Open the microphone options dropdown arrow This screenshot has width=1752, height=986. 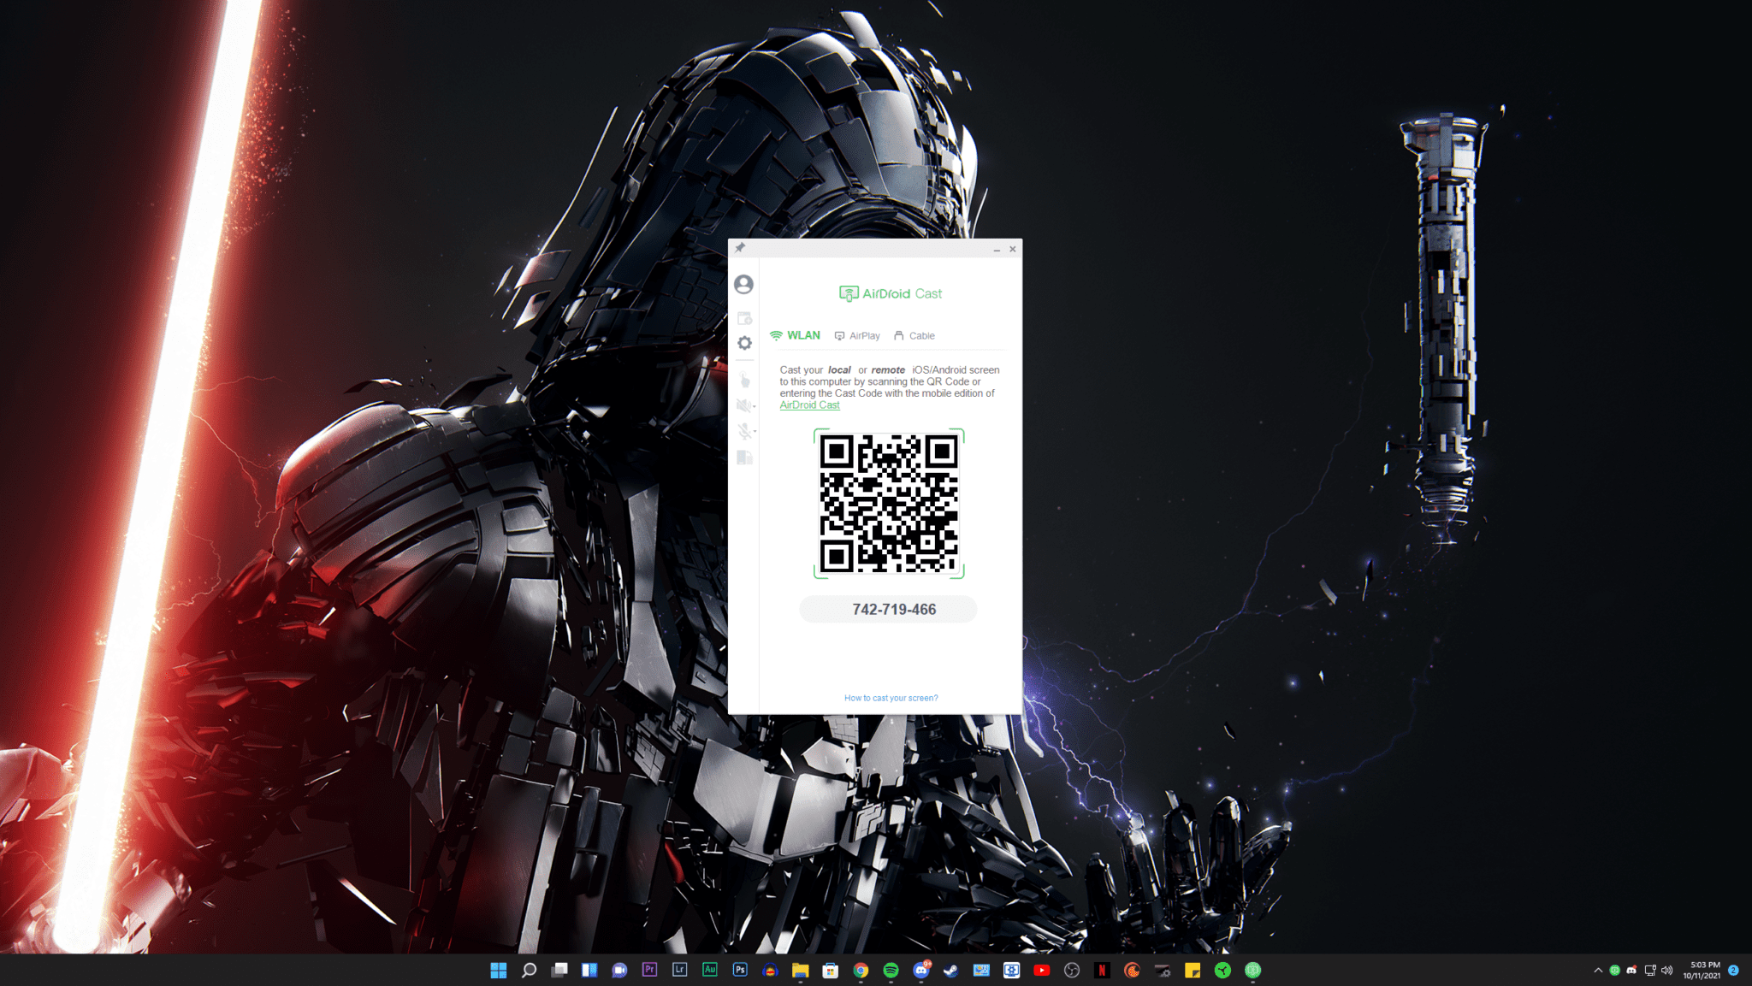[x=755, y=432]
